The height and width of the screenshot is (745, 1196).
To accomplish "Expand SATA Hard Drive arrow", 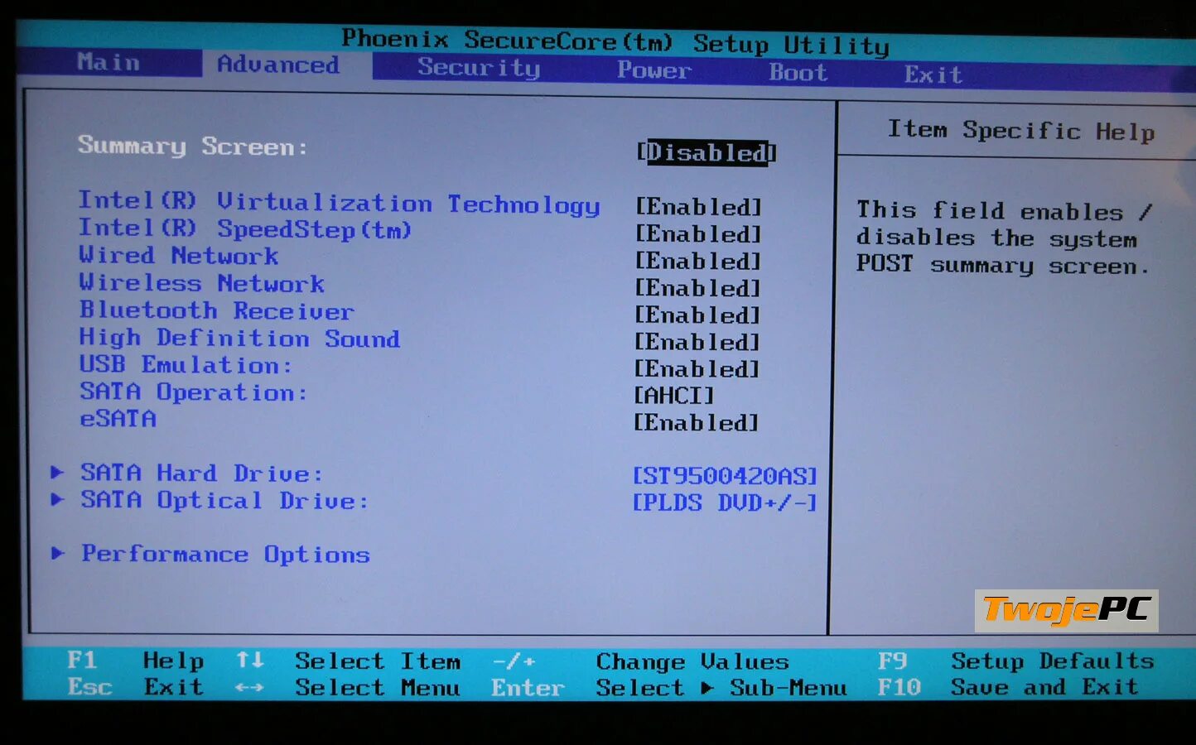I will (57, 472).
